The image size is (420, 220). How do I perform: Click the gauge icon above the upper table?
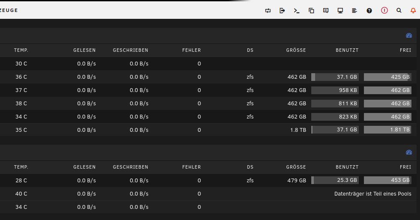click(408, 36)
